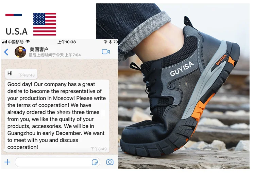Select the 'Hi' message bubble
This screenshot has width=255, height=173.
point(21,74)
